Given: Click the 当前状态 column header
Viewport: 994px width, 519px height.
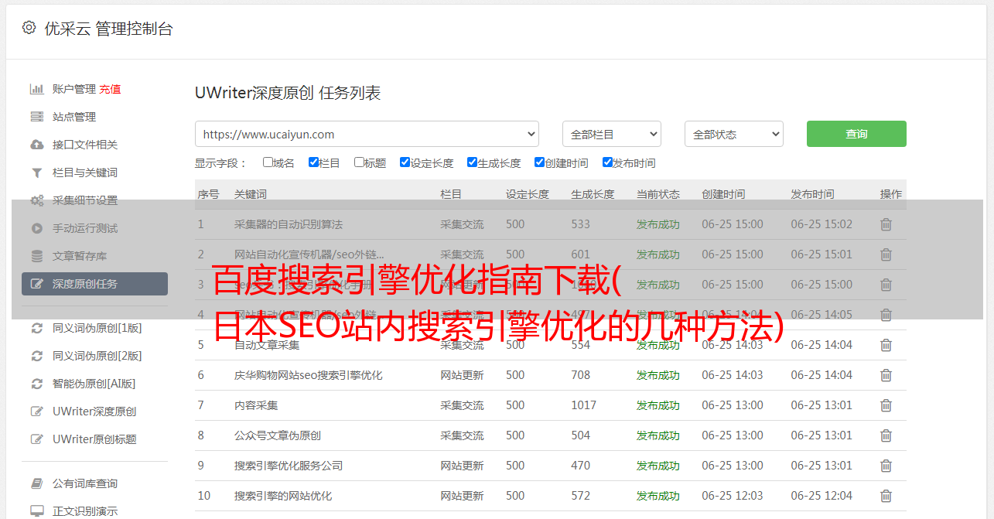Looking at the screenshot, I should [x=658, y=194].
